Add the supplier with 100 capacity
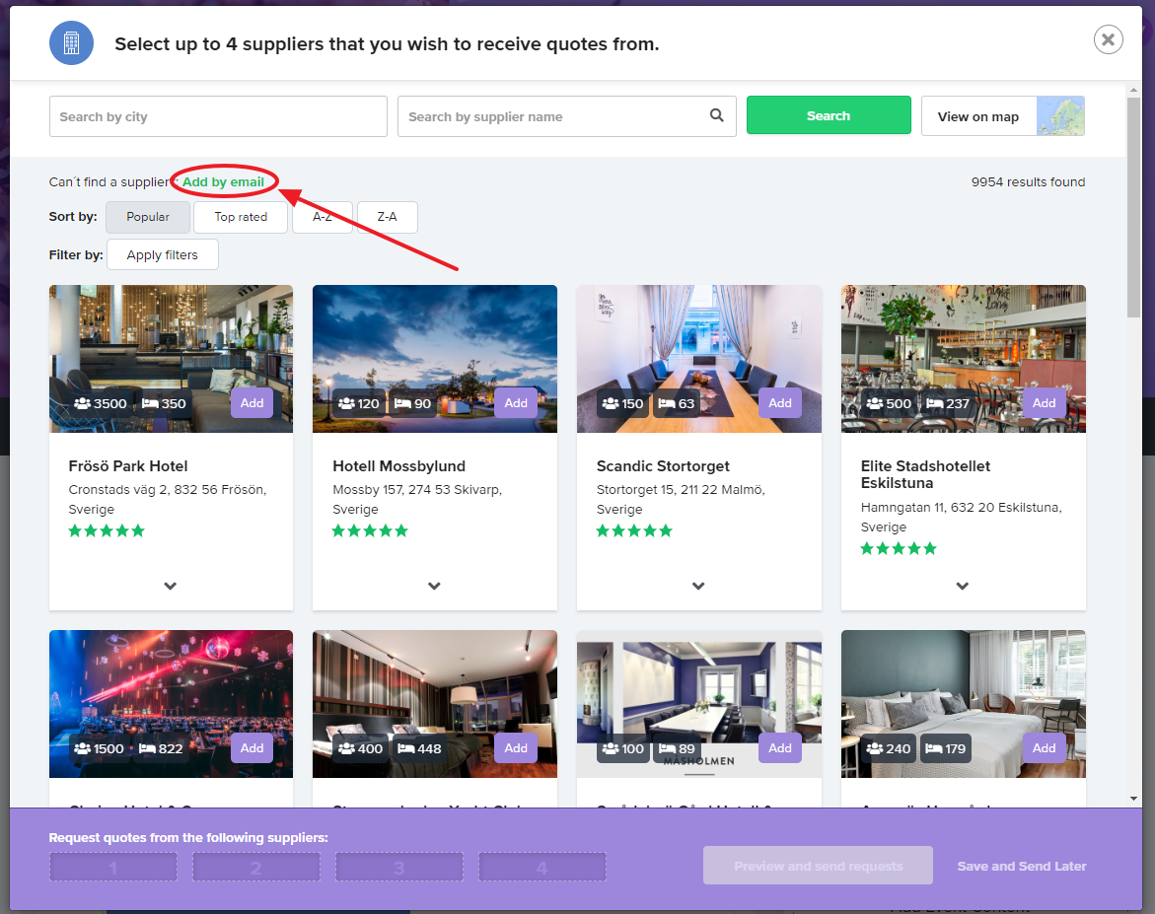This screenshot has height=914, width=1155. point(780,747)
